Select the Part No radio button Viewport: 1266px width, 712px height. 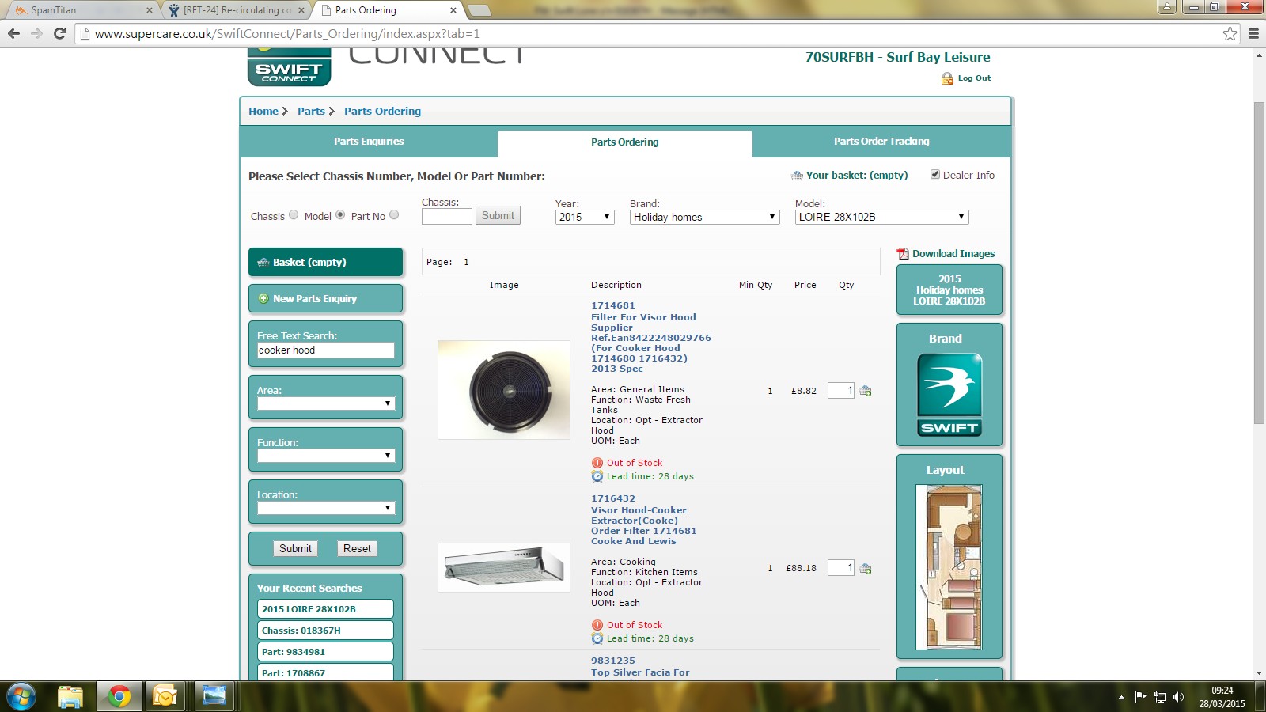(394, 215)
